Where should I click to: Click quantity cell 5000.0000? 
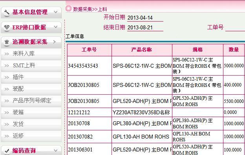(x=234, y=66)
